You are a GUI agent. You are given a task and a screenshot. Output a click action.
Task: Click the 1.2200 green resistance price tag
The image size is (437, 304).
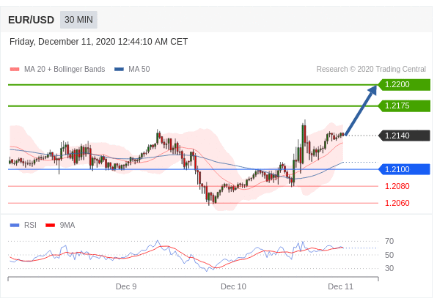[404, 84]
